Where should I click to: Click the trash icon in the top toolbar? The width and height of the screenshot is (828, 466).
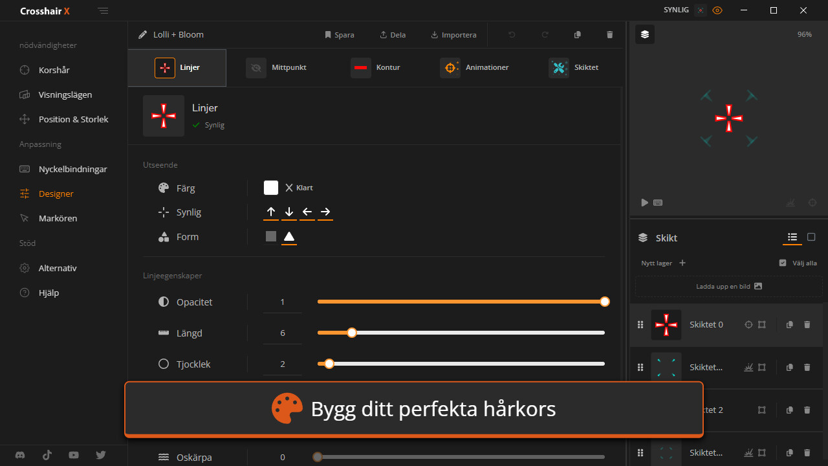click(609, 35)
